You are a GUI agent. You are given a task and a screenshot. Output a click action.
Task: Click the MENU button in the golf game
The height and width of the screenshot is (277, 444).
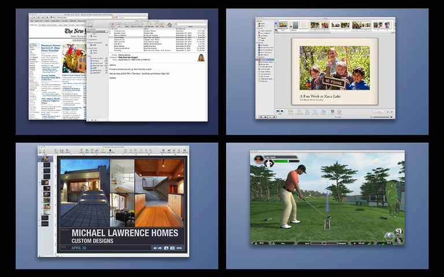tap(260, 243)
